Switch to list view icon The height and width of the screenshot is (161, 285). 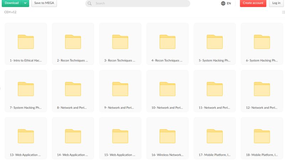[x=283, y=12]
